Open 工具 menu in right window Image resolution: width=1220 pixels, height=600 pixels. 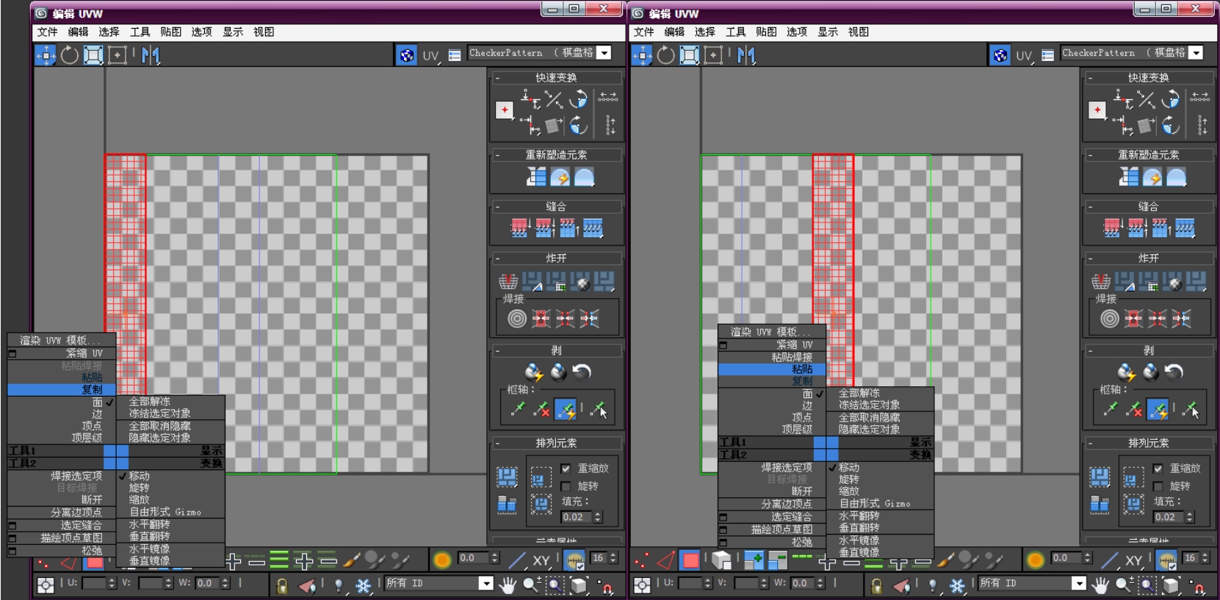[736, 32]
